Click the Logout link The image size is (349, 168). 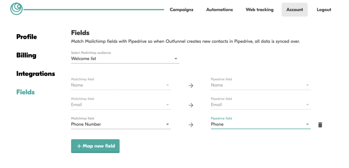(x=324, y=10)
